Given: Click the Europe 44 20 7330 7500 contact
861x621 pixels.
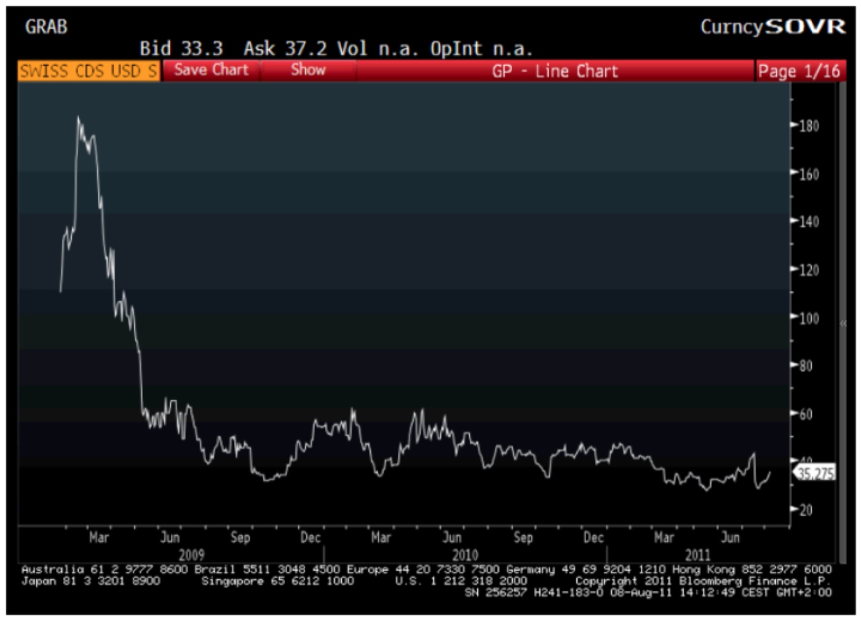Looking at the screenshot, I should click(423, 570).
